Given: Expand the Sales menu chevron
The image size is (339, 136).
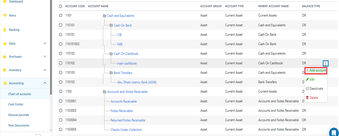Looking at the screenshot, I should pos(45,44).
